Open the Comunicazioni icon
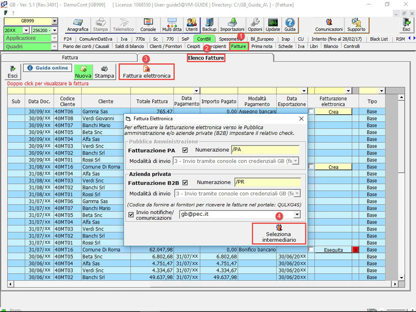This screenshot has height=312, width=416. click(x=329, y=25)
